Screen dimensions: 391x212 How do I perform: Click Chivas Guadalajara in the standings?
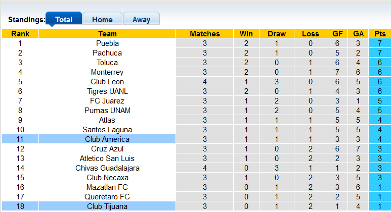tap(107, 168)
